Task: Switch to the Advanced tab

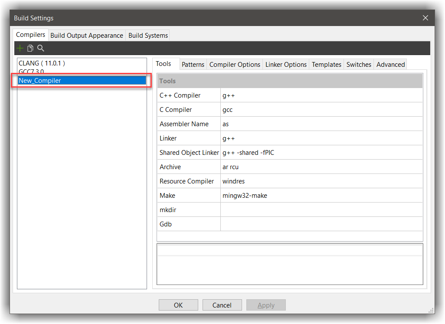Action: point(390,64)
